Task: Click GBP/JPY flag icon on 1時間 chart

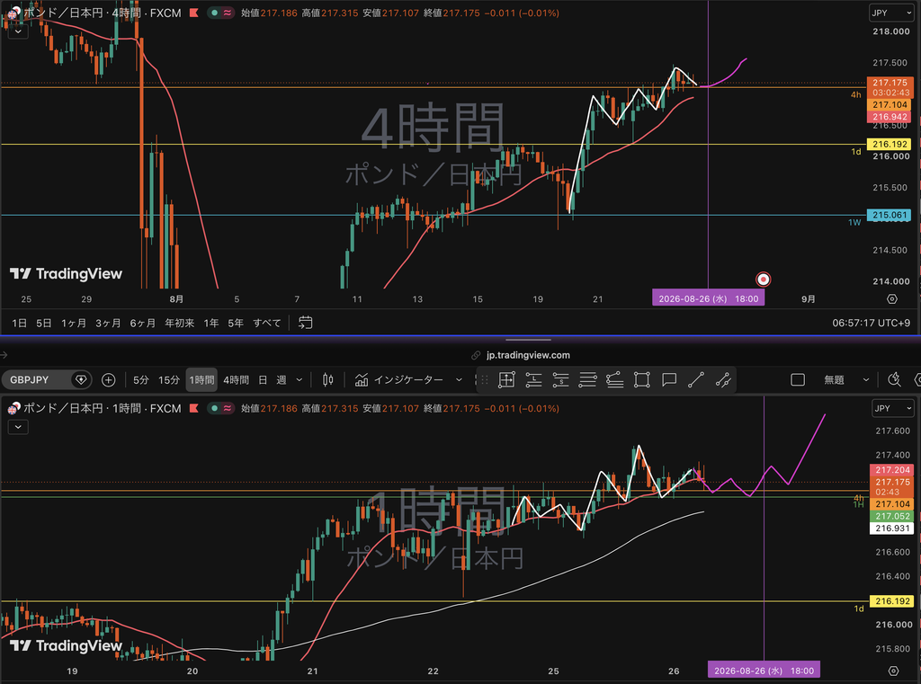Action: pyautogui.click(x=13, y=408)
